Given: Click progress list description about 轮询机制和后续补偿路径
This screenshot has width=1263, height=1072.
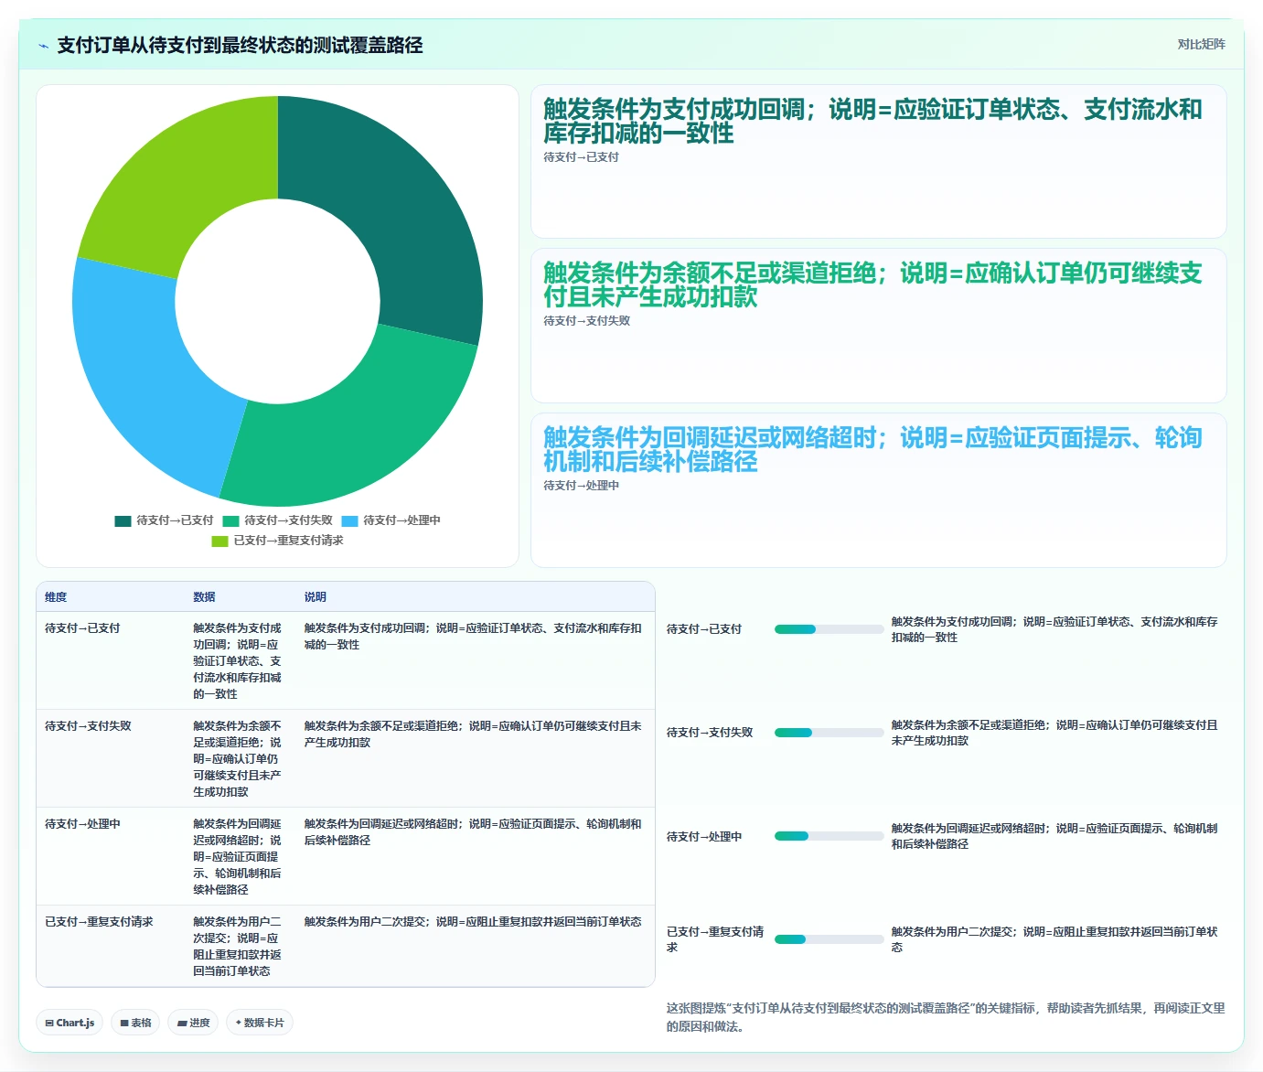Looking at the screenshot, I should point(1054,836).
